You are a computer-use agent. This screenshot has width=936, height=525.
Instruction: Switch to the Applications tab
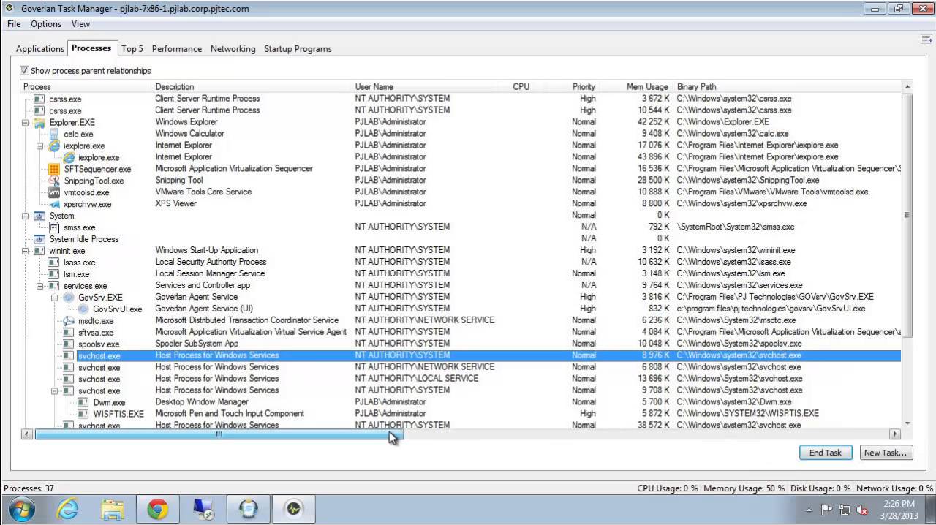pyautogui.click(x=40, y=49)
